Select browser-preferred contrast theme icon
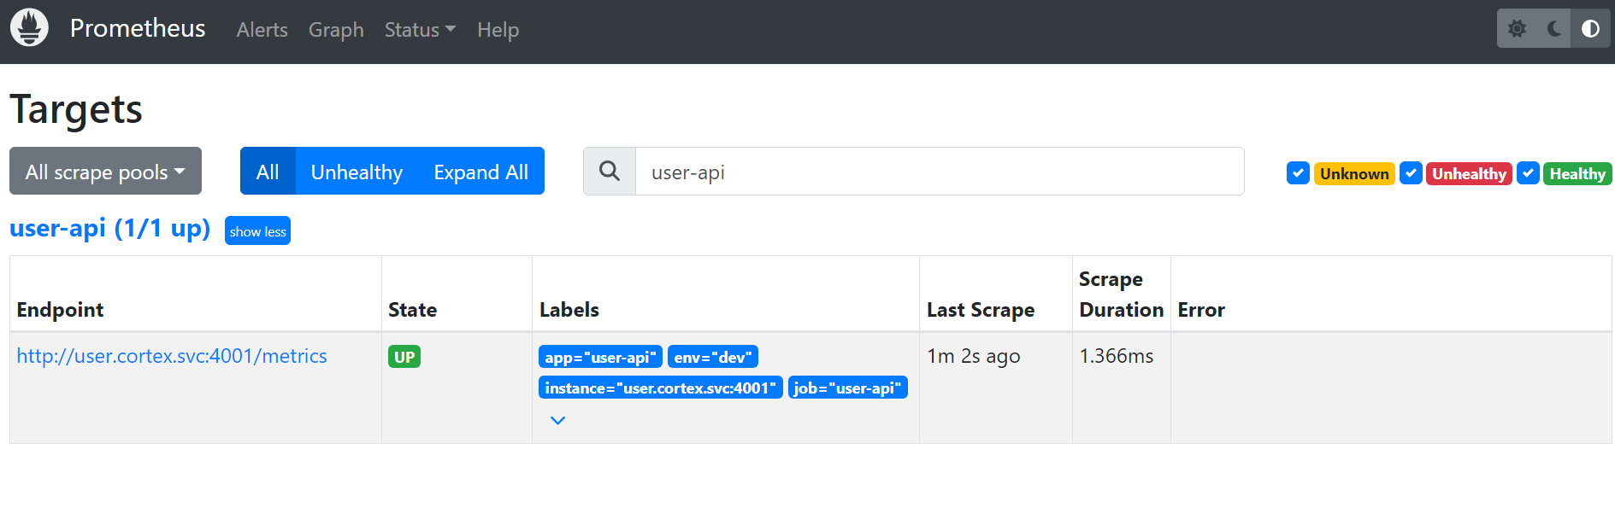The height and width of the screenshot is (519, 1615). [x=1590, y=29]
